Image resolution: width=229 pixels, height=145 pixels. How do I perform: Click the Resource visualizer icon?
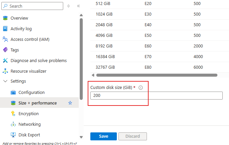pos(5,71)
